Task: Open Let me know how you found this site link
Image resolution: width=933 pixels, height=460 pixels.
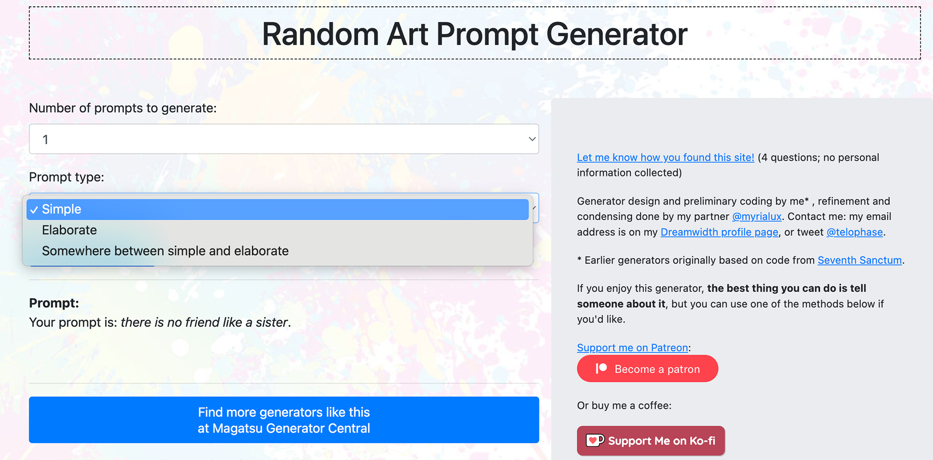Action: point(665,157)
